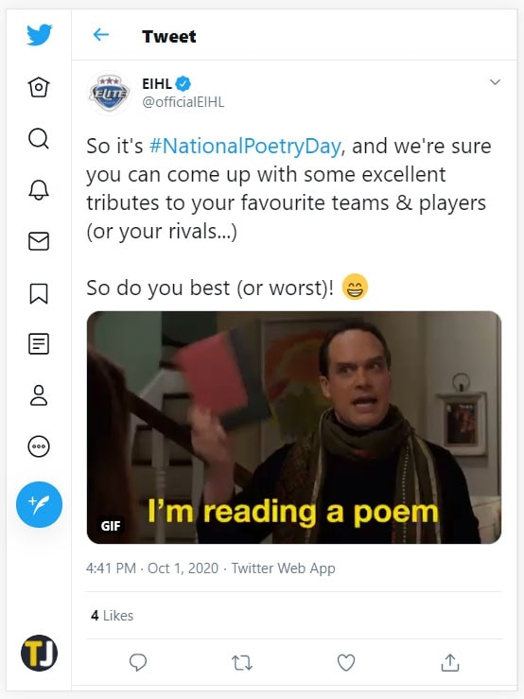Image resolution: width=524 pixels, height=699 pixels.
Task: Expand the tweet options chevron
Action: (x=495, y=82)
